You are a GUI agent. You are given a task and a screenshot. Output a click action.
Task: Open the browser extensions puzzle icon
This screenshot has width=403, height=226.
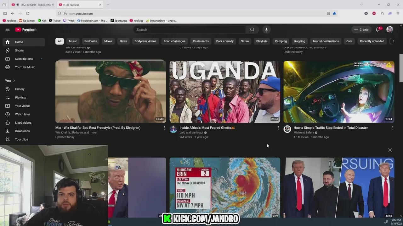(x=382, y=13)
